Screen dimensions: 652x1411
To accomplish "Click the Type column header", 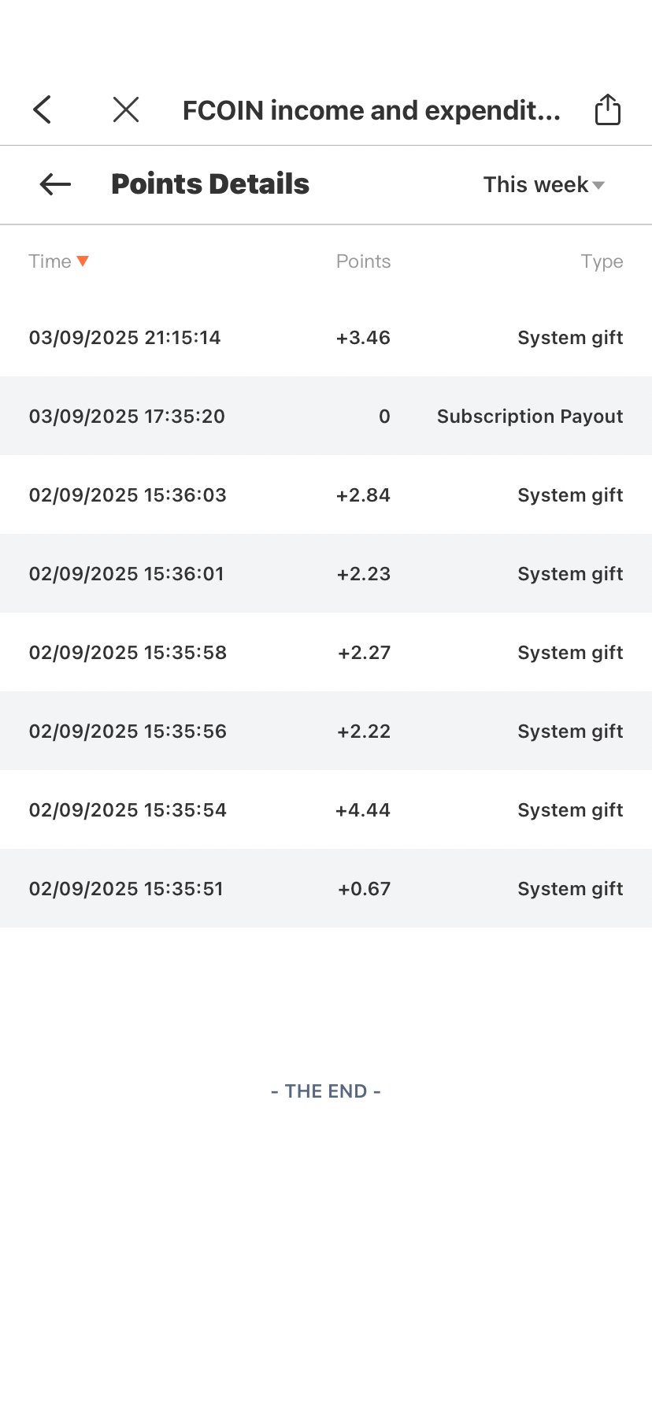I will 602,261.
